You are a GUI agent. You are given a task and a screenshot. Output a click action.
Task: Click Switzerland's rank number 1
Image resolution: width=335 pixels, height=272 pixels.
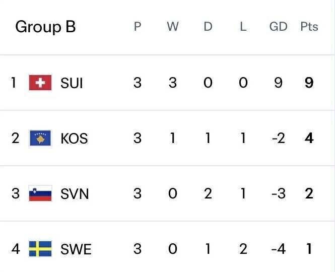pyautogui.click(x=14, y=83)
